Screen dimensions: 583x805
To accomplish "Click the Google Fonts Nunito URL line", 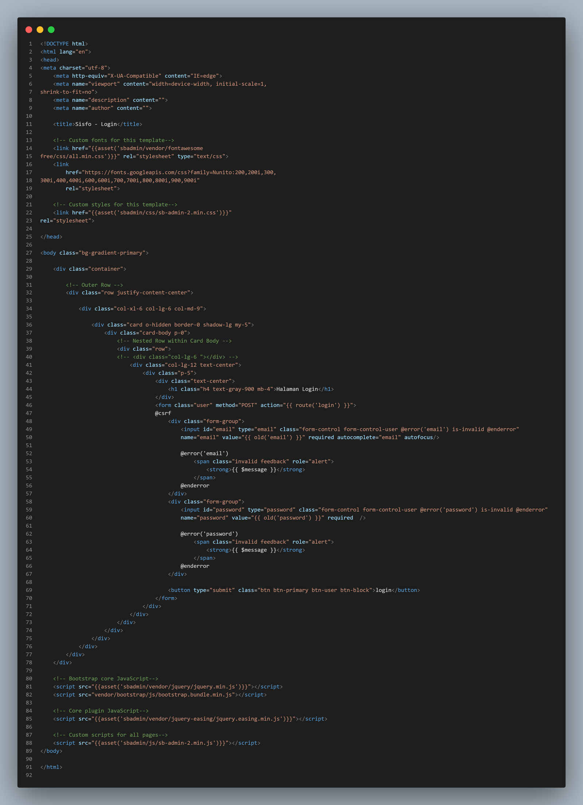I will coord(171,172).
